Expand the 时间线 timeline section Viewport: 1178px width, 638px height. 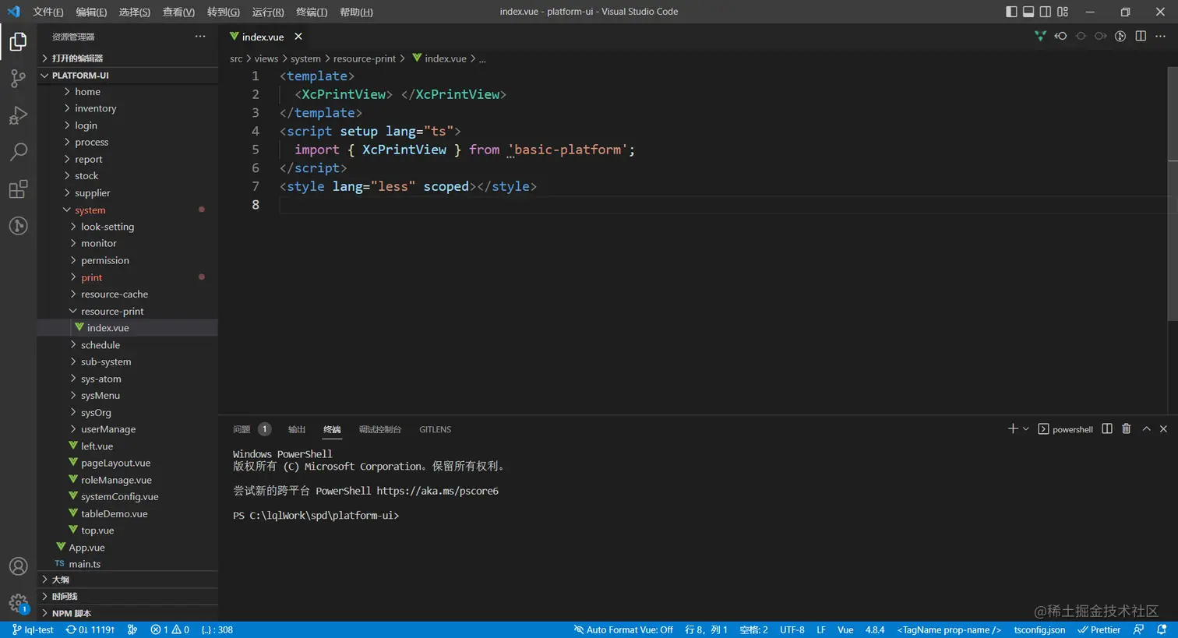(x=128, y=596)
